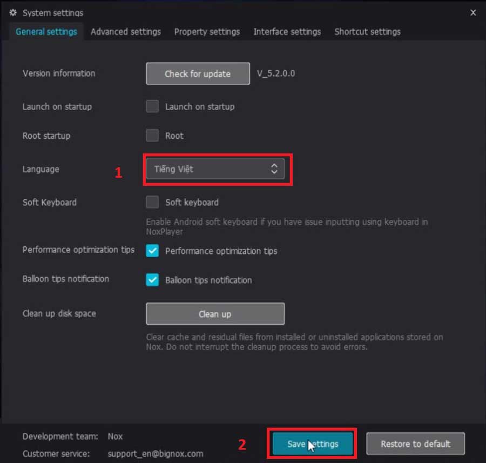Click the up-down arrows of the Language selector

click(x=274, y=169)
